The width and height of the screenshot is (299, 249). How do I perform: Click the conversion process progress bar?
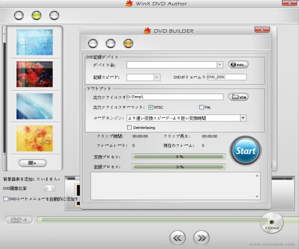tap(178, 157)
